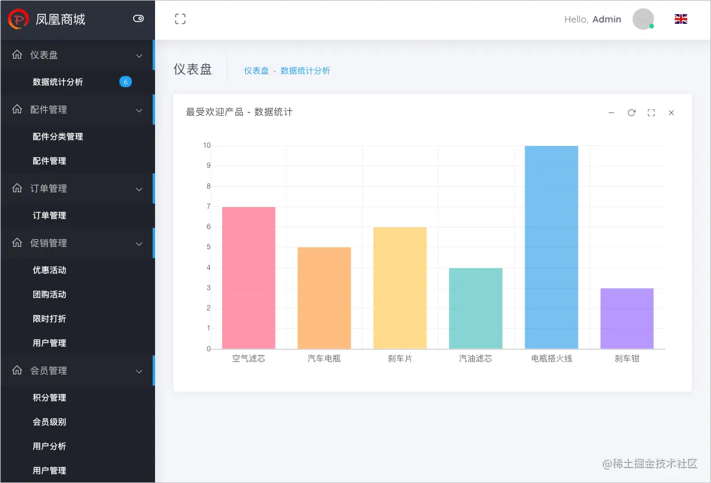Click the 数据统计分析 breadcrumb link
This screenshot has width=711, height=483.
(x=305, y=71)
